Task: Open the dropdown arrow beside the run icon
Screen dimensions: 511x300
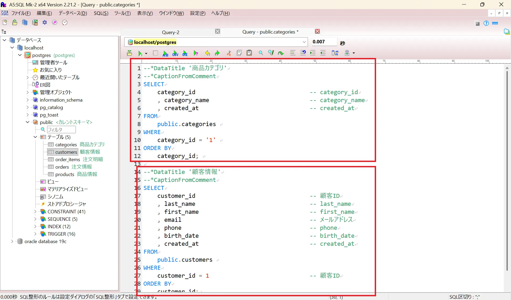Action: (x=146, y=53)
